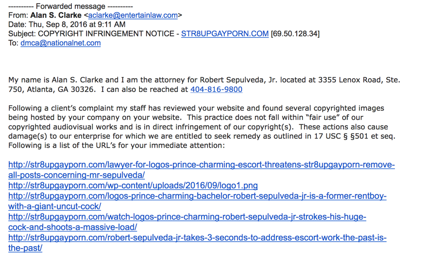Open the aclarke@entertainlaw.com email link
439x263 pixels.
coord(133,15)
